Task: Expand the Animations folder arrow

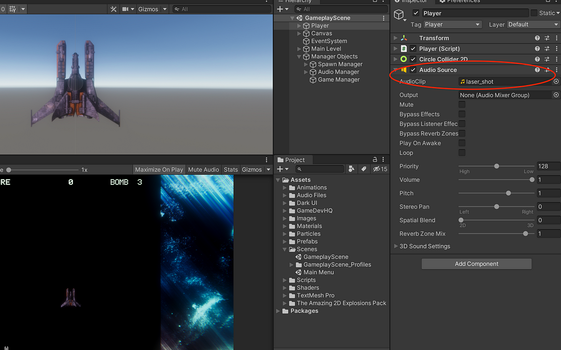Action: click(x=285, y=187)
